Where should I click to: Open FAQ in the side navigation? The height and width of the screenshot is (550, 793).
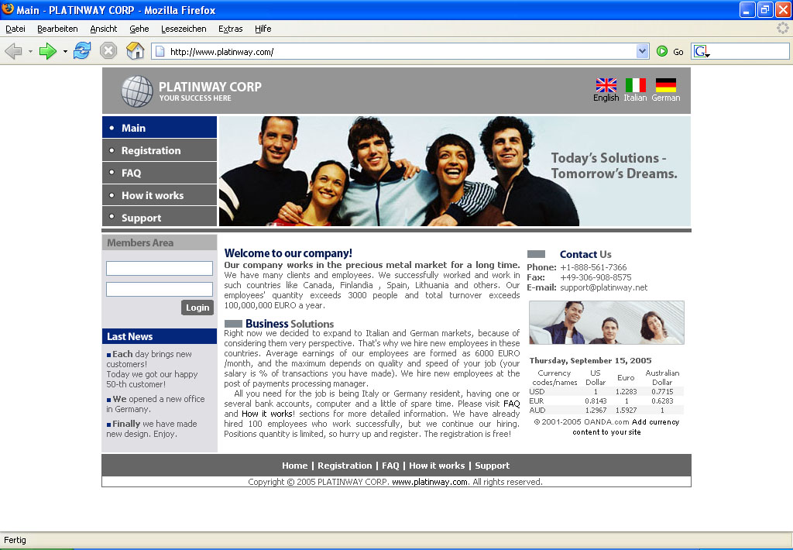[160, 173]
